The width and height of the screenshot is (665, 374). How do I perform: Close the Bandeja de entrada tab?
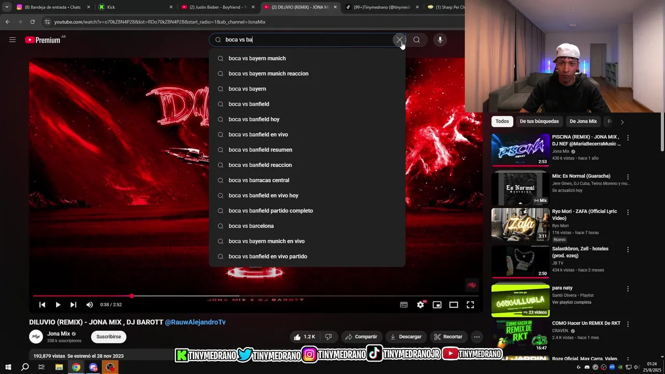[88, 7]
